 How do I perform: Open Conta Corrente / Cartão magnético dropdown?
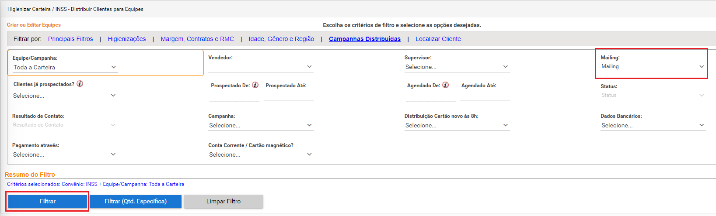pyautogui.click(x=261, y=154)
